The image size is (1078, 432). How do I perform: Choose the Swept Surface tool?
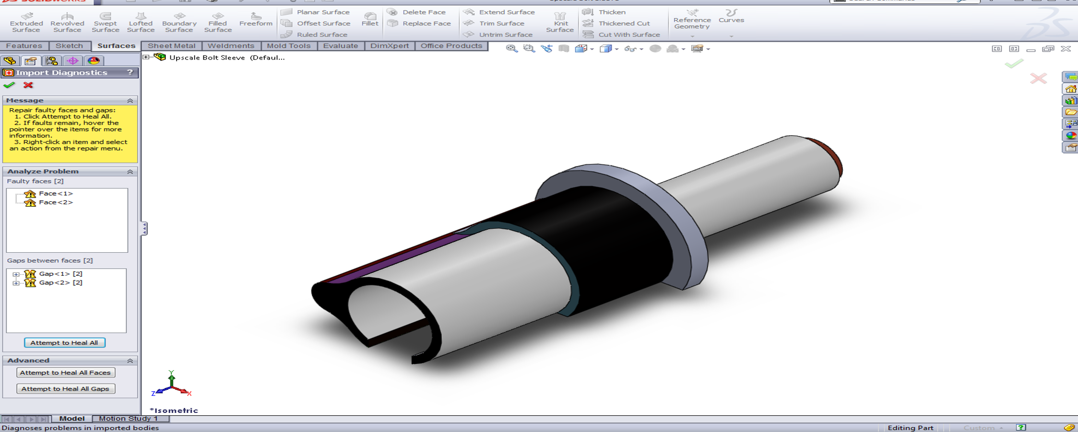(106, 23)
